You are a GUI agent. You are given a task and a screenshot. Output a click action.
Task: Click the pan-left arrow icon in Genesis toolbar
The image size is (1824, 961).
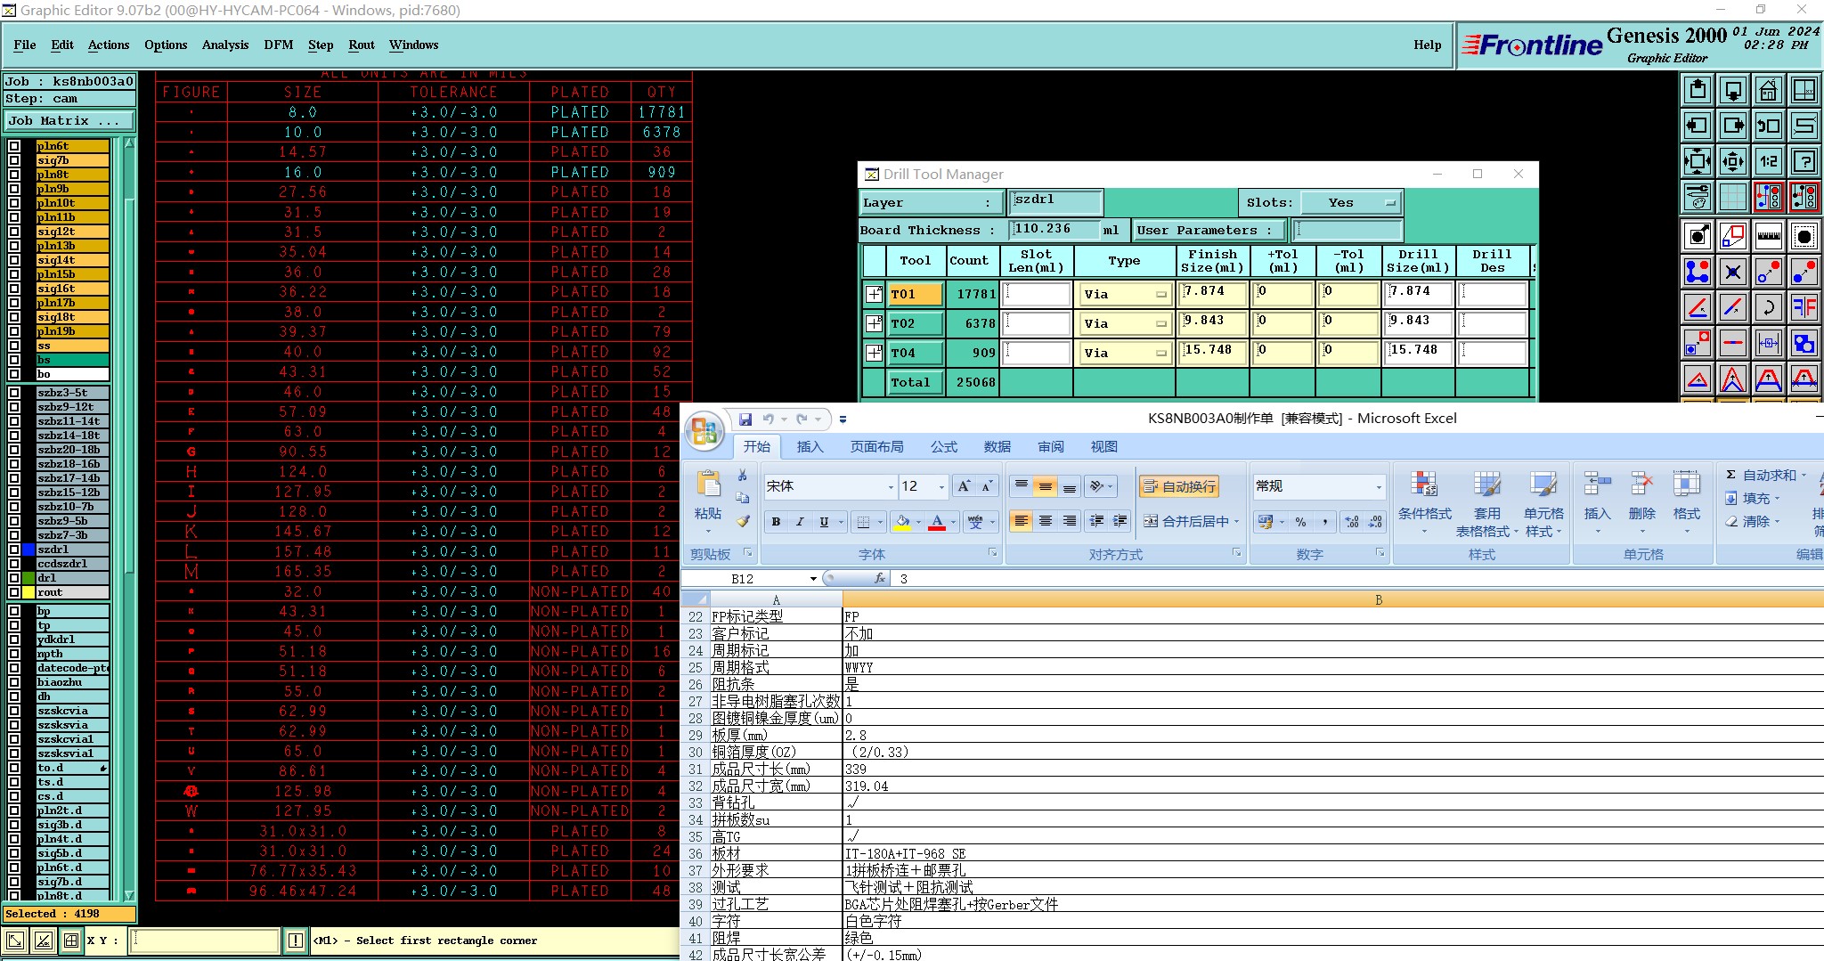(1698, 126)
